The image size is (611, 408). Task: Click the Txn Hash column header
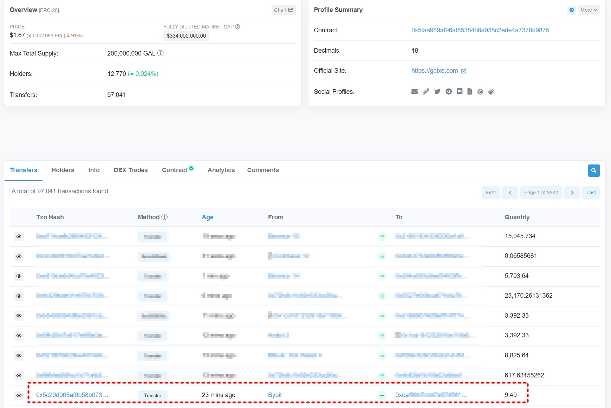(50, 217)
